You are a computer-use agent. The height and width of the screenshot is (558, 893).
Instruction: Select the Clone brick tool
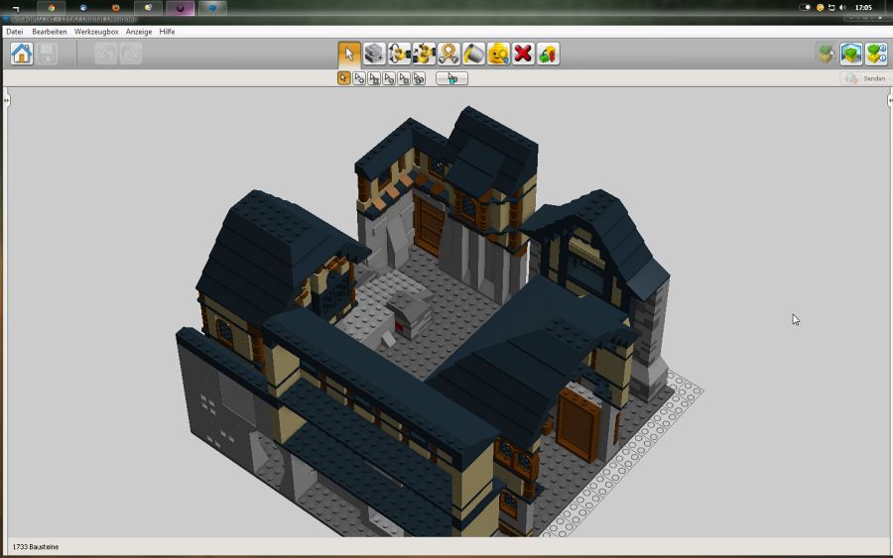click(x=374, y=54)
